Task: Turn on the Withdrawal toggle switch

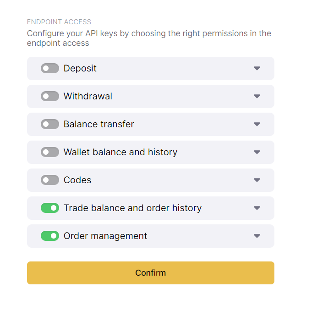Action: 50,96
